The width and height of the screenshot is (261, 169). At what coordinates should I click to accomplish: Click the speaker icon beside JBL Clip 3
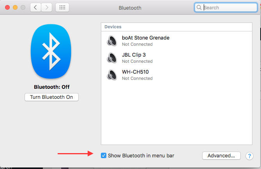click(x=112, y=58)
